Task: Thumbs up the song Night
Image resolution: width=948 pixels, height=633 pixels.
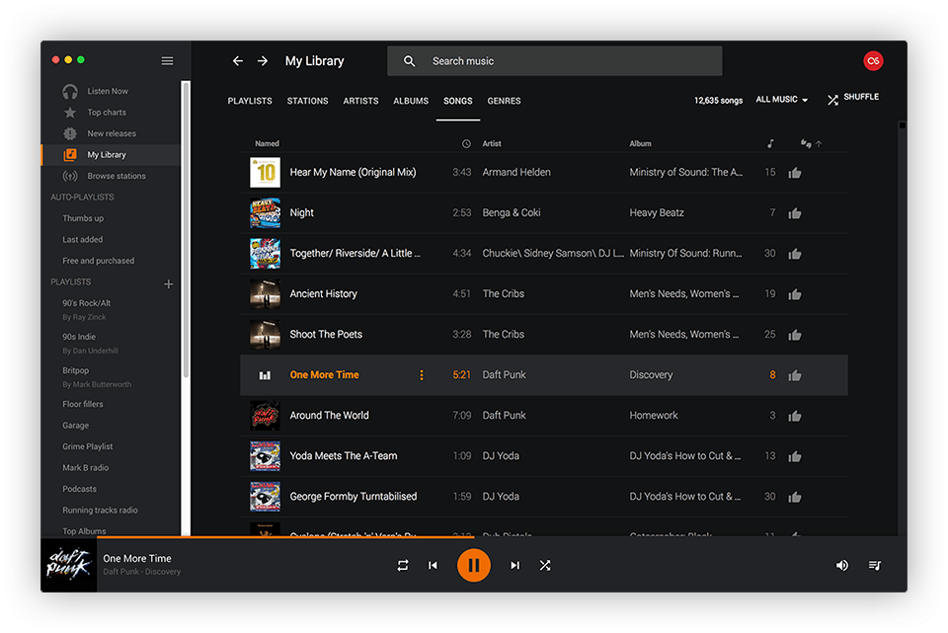Action: 795,212
